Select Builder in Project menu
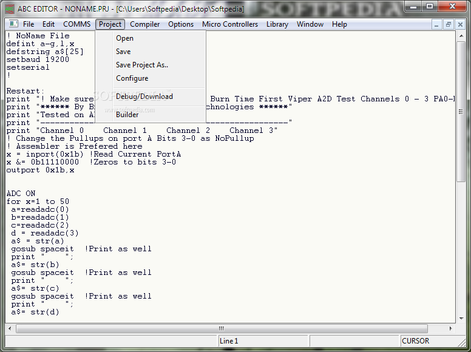Image resolution: width=471 pixels, height=352 pixels. pyautogui.click(x=151, y=115)
